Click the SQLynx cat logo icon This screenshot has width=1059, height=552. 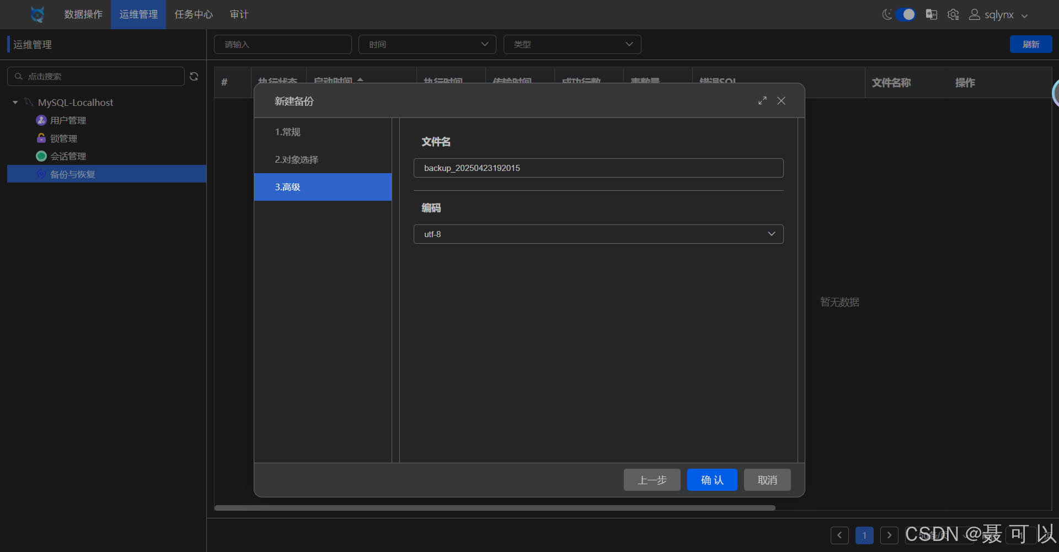tap(37, 14)
